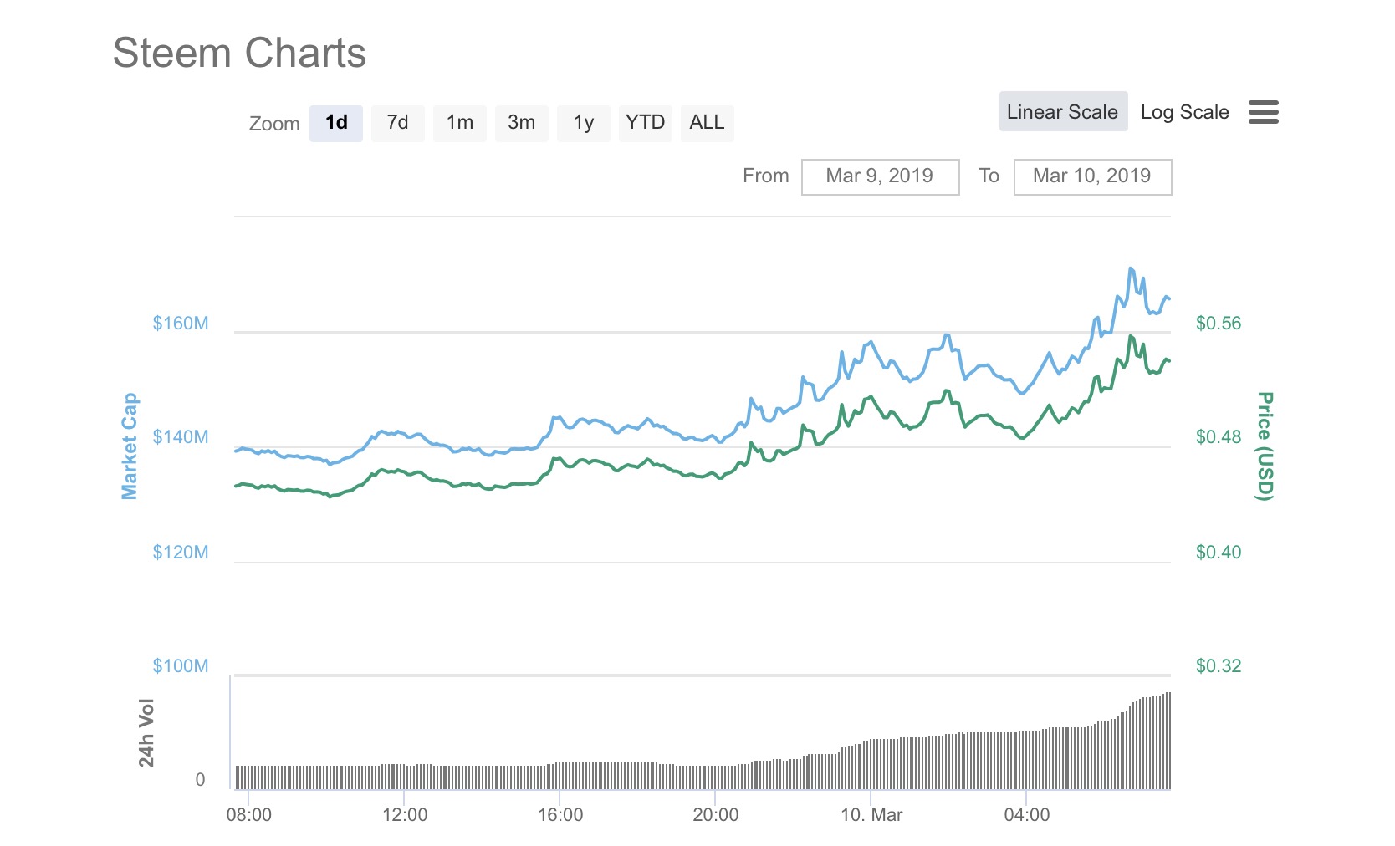Click the Steem Charts heading
1395x846 pixels.
click(239, 53)
